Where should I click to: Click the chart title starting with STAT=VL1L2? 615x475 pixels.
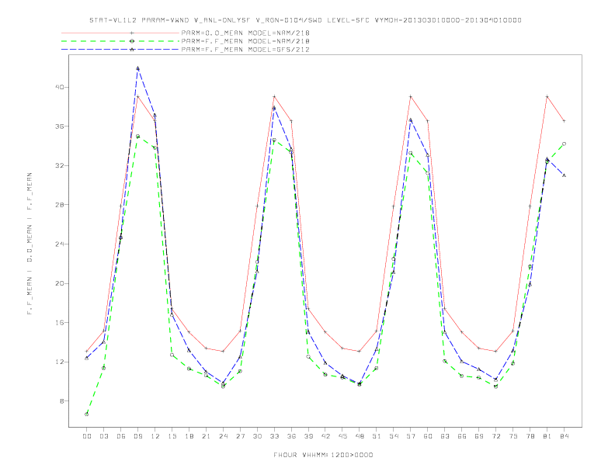(305, 20)
